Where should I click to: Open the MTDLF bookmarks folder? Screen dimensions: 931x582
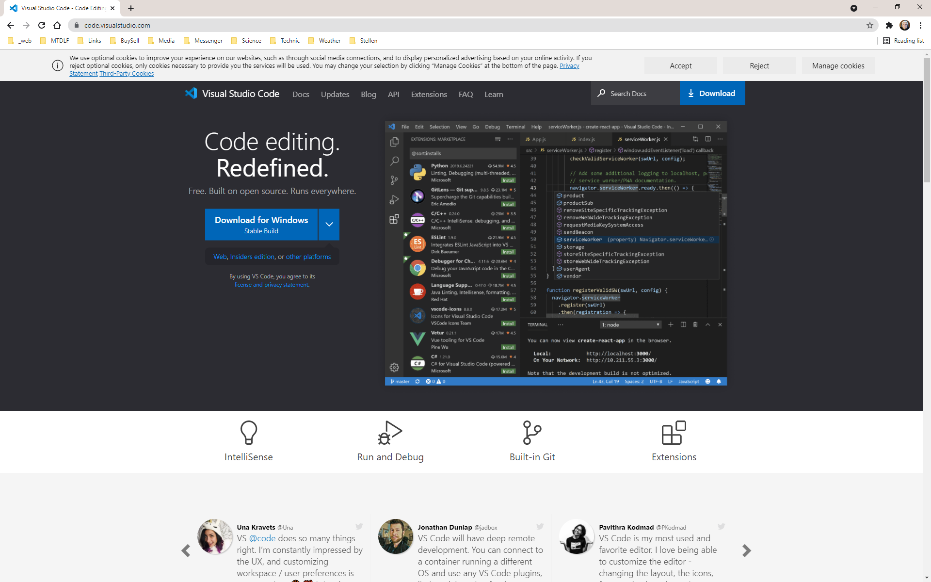[55, 41]
